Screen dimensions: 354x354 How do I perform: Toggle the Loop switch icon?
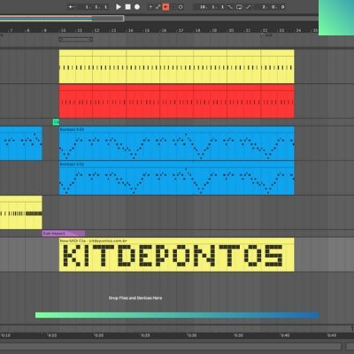pos(239,7)
